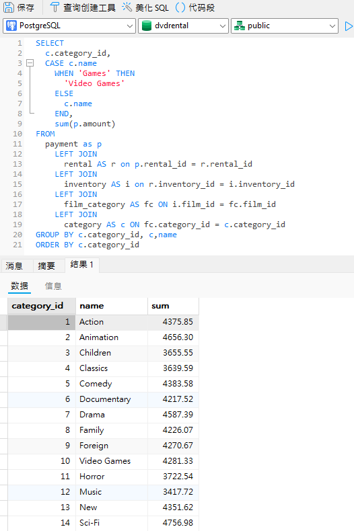Click the Save (保存) toolbar button
The width and height of the screenshot is (354, 531).
coord(19,7)
